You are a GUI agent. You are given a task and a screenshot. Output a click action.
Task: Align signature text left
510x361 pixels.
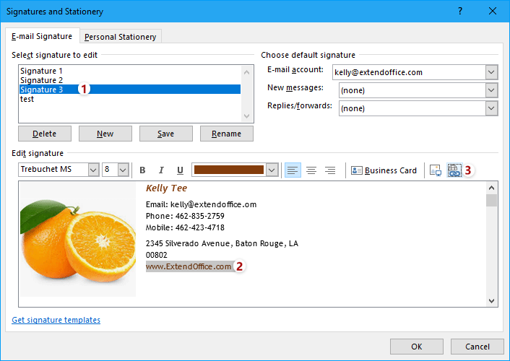click(x=293, y=170)
